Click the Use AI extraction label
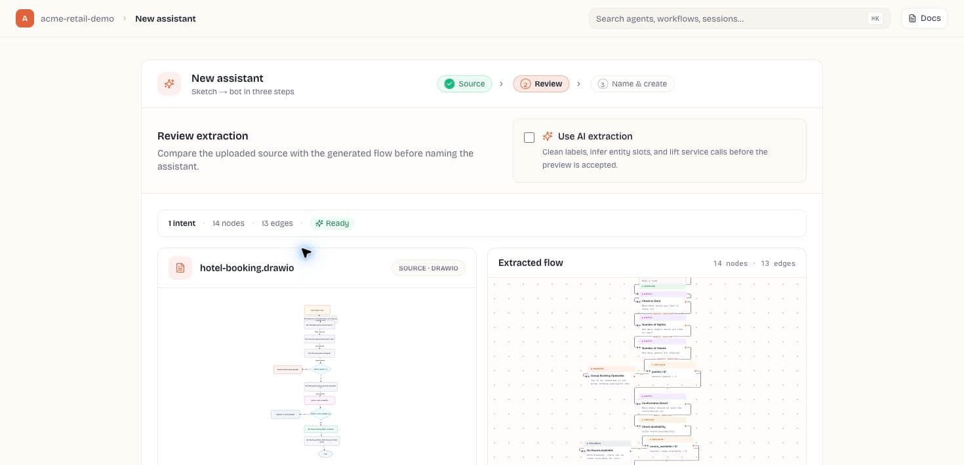The width and height of the screenshot is (964, 465). (595, 136)
